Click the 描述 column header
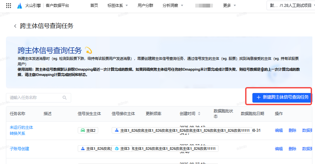 47,114
